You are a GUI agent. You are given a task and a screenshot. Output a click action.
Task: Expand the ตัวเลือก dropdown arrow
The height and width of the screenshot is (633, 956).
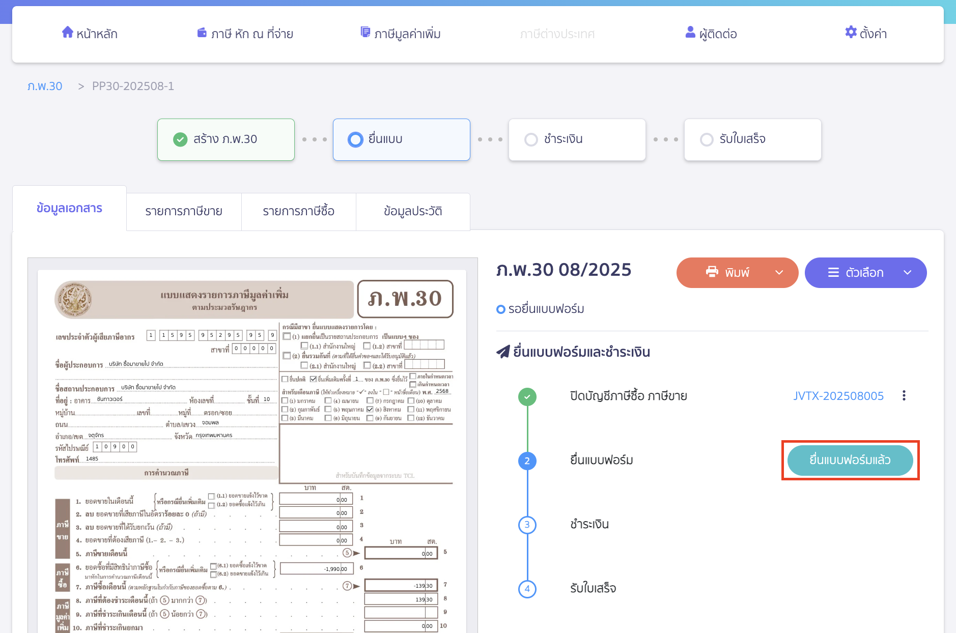tap(907, 273)
